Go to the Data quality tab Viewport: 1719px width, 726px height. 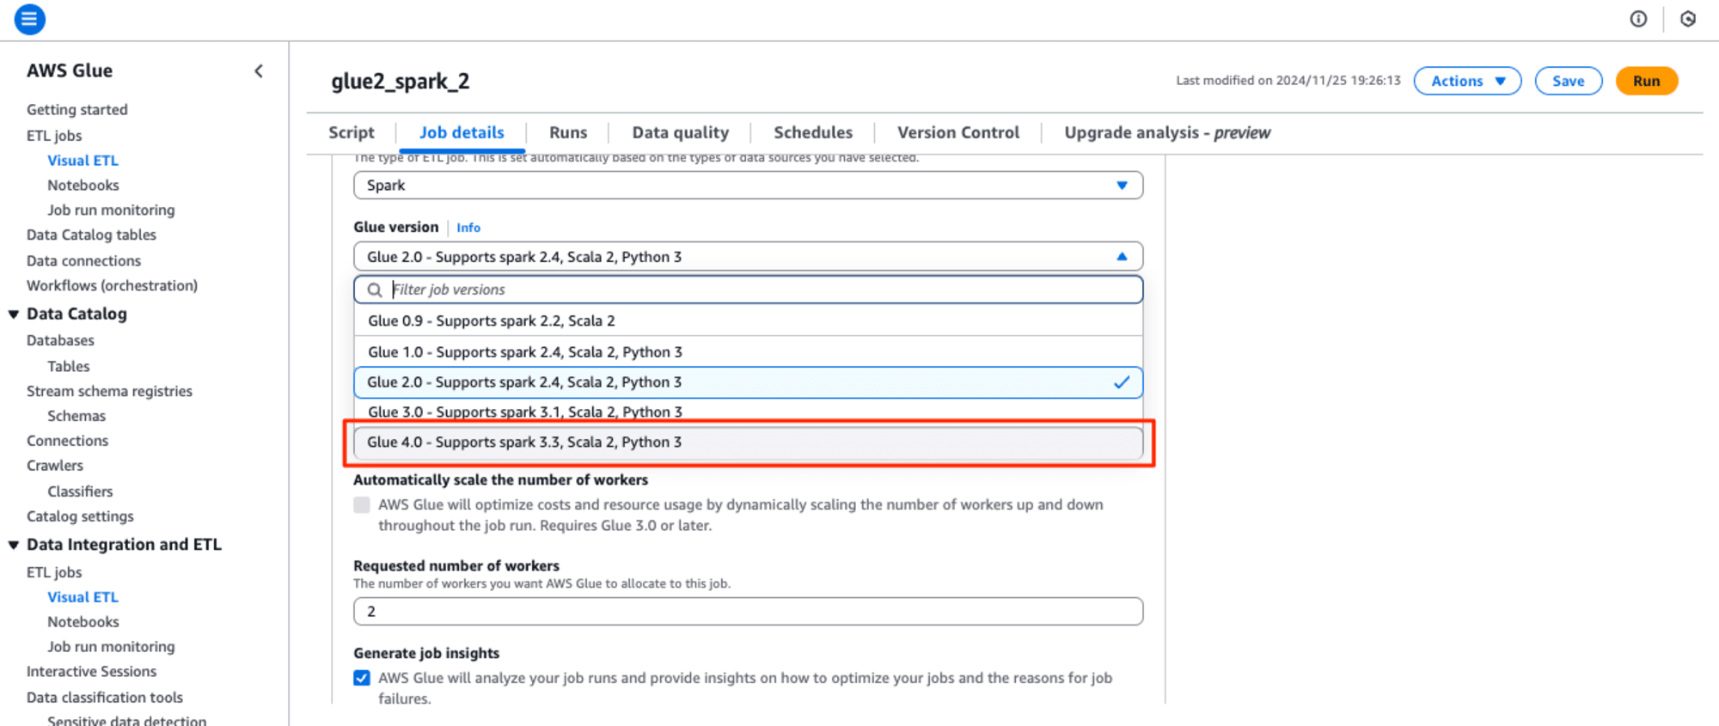coord(681,132)
